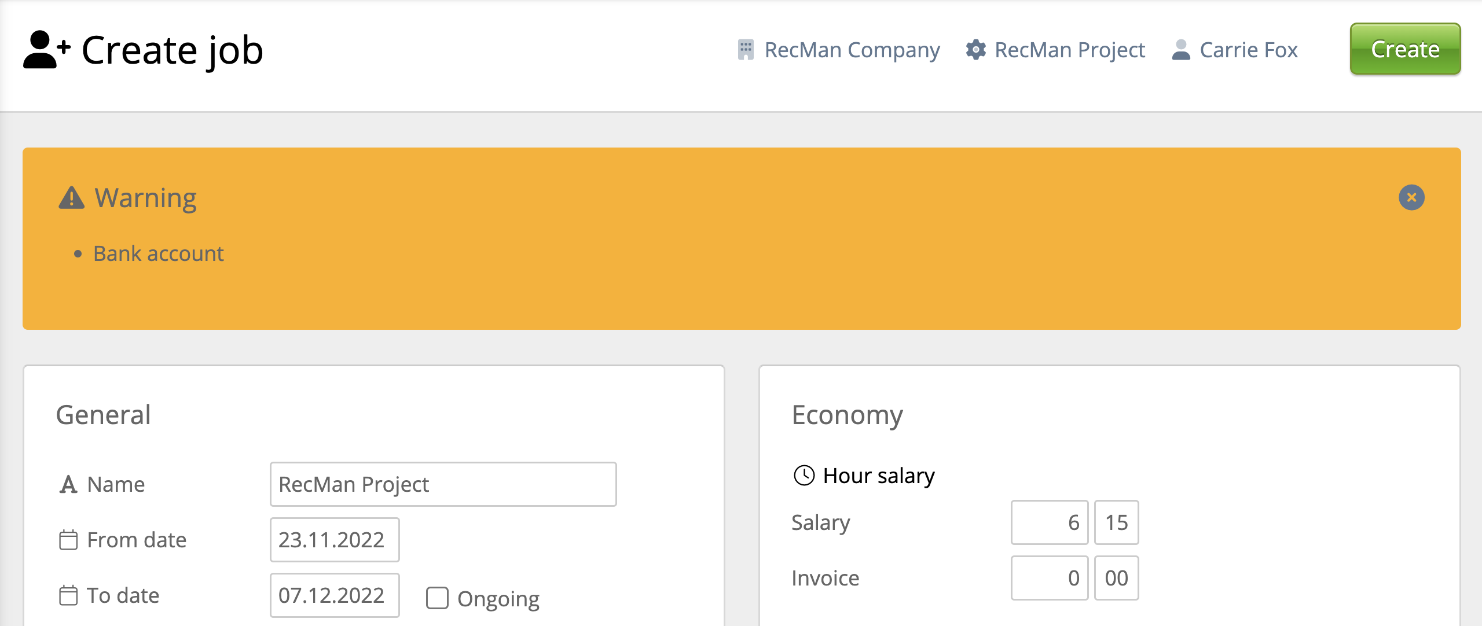The width and height of the screenshot is (1482, 626).
Task: Click the add-user icon beside Create job
Action: [46, 50]
